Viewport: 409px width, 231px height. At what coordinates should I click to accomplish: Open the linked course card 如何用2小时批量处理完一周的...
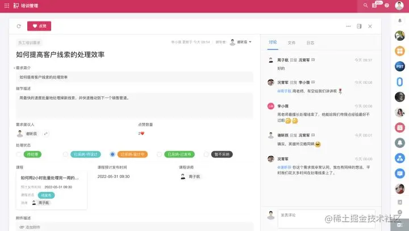coord(51,190)
